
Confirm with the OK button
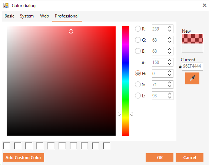[160, 158]
